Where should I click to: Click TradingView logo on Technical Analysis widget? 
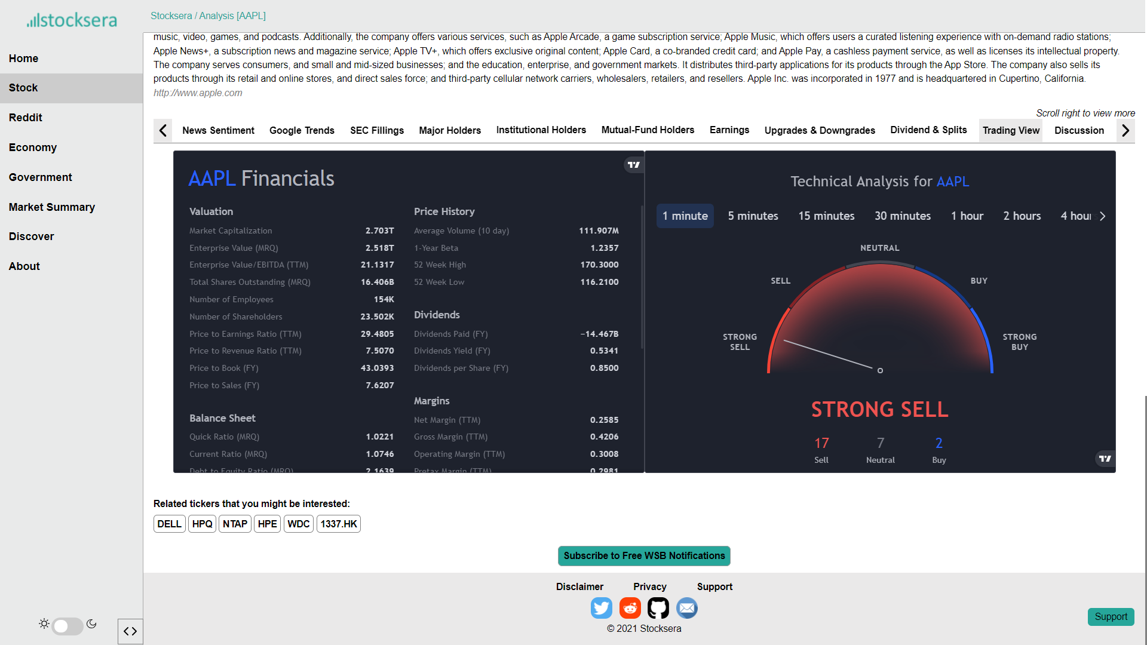1105,459
